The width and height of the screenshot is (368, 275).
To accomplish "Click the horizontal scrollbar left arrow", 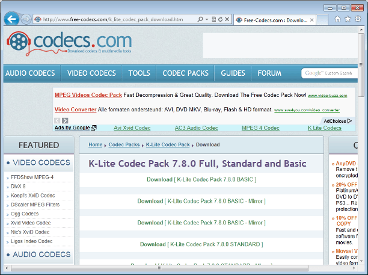I will [7, 268].
